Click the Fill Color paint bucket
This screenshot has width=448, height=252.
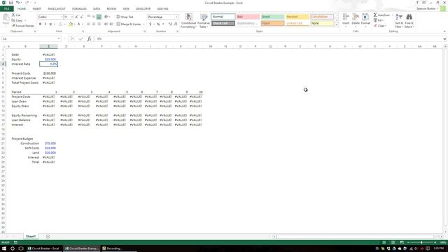[71, 24]
